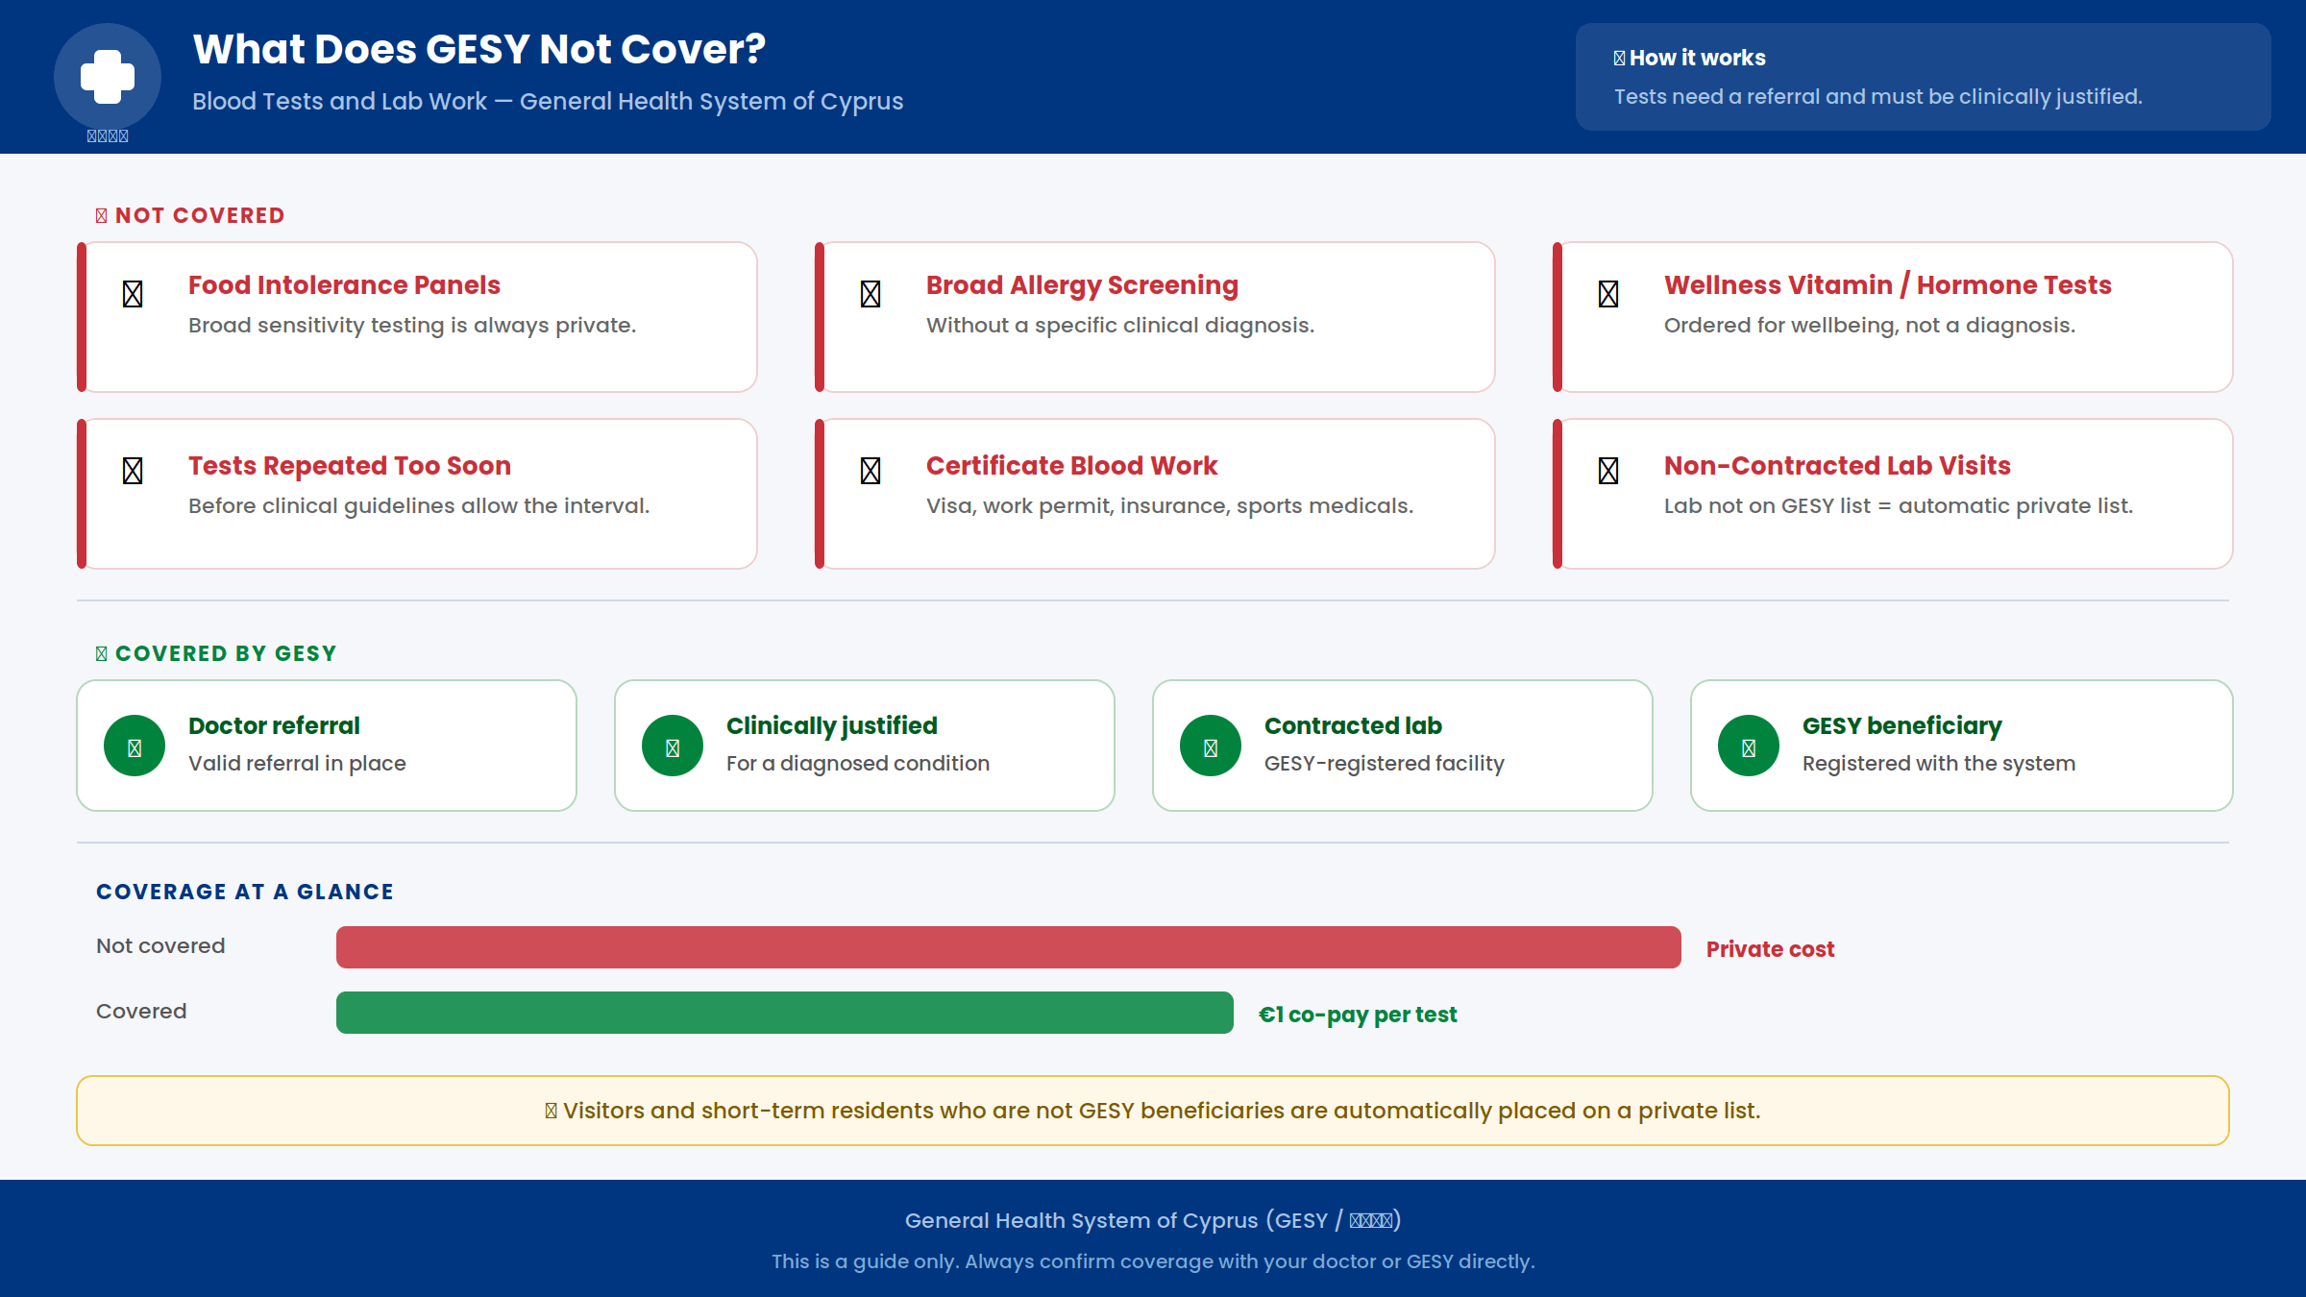2306x1297 pixels.
Task: Click the Broad Allergy Screening card icon
Action: [871, 294]
